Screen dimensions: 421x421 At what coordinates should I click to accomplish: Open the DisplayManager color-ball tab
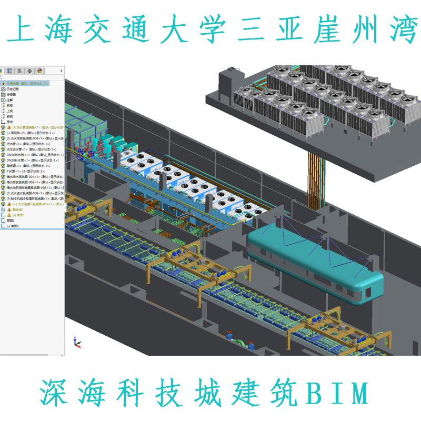[x=39, y=71]
